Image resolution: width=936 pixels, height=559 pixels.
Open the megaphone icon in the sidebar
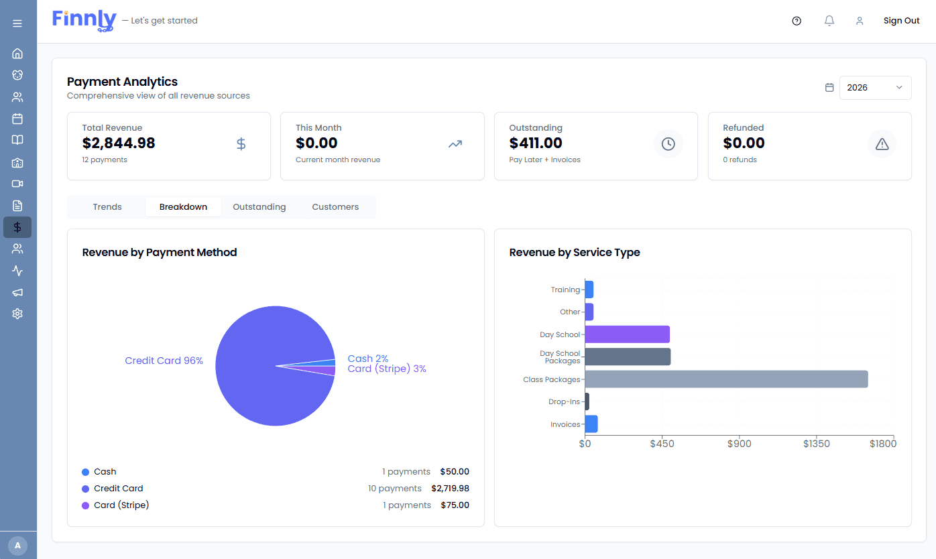coord(17,292)
